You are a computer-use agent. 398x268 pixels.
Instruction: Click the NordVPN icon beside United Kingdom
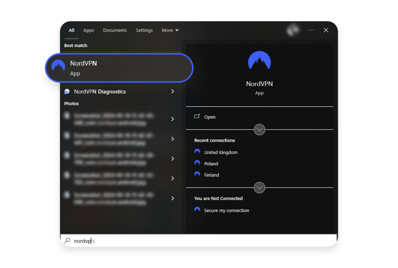[x=197, y=152]
